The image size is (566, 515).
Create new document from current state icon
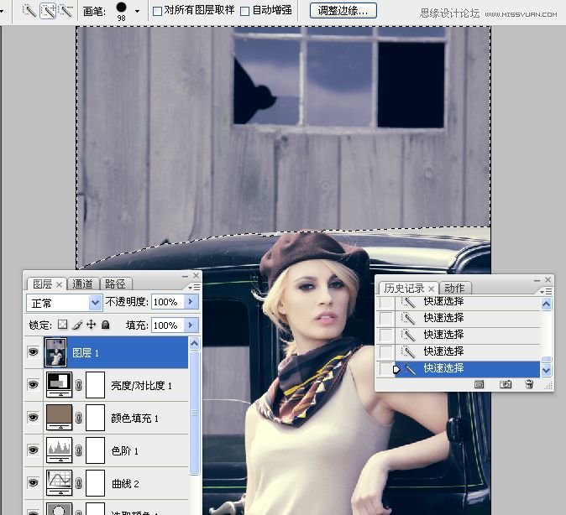[x=480, y=384]
